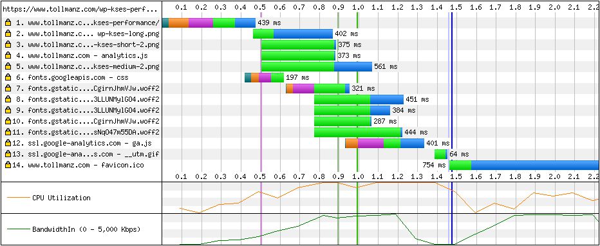The width and height of the screenshot is (600, 246).
Task: Click the lock icon beside favicon.ico
Action: (x=8, y=166)
